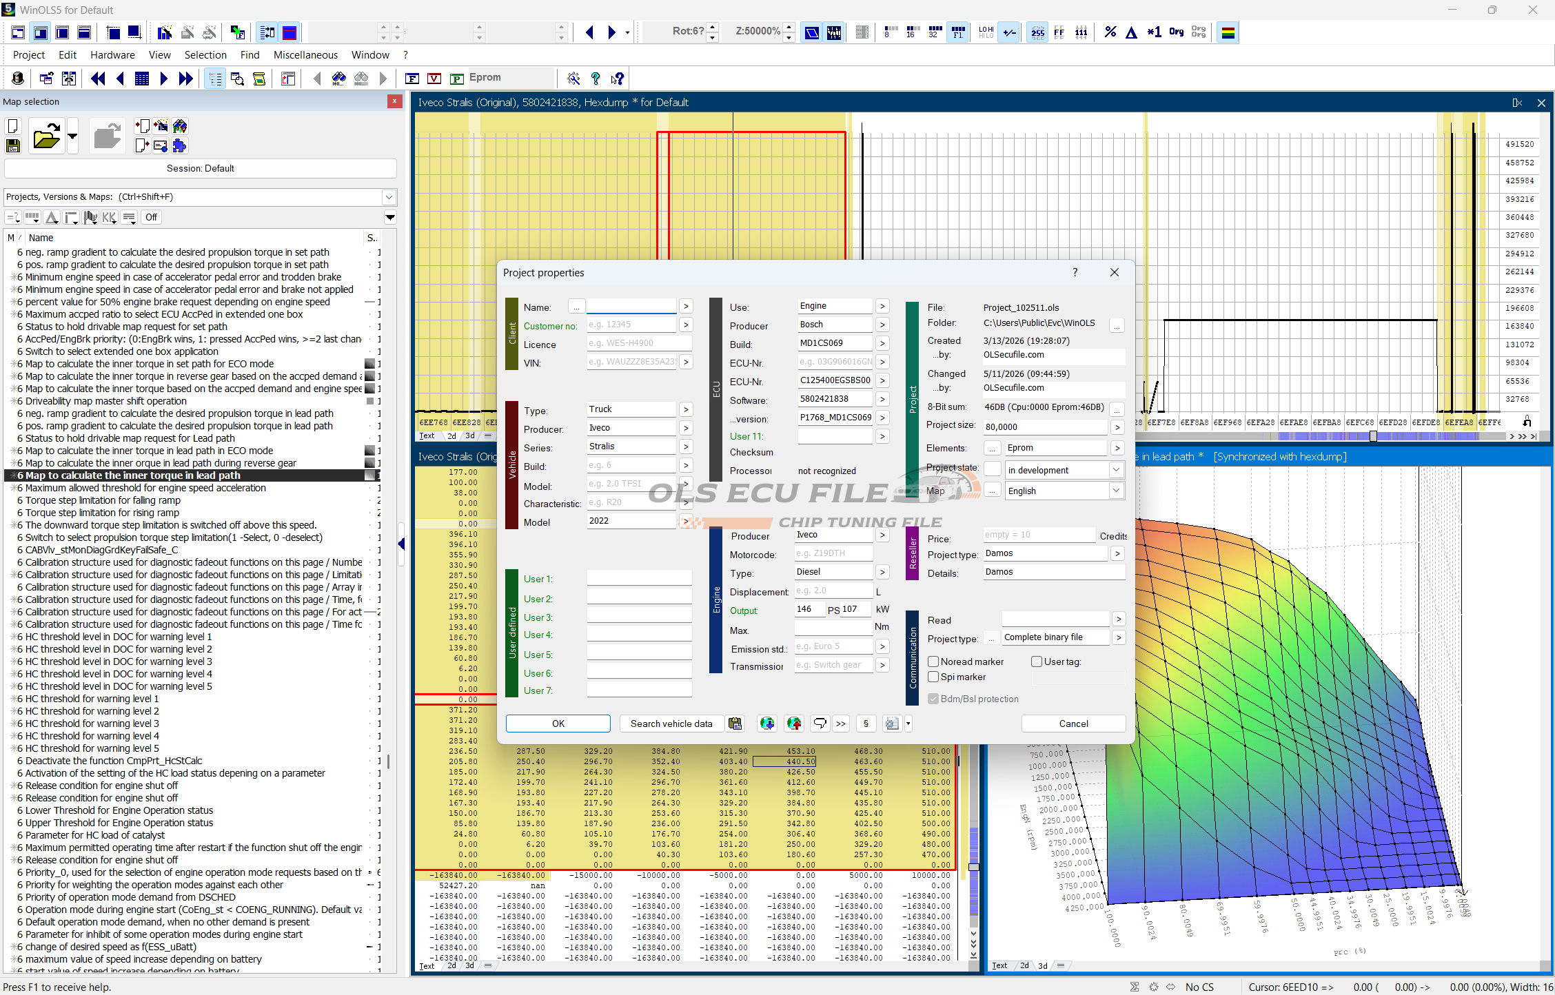Open the Map language English dropdown
The image size is (1555, 995).
[1116, 491]
